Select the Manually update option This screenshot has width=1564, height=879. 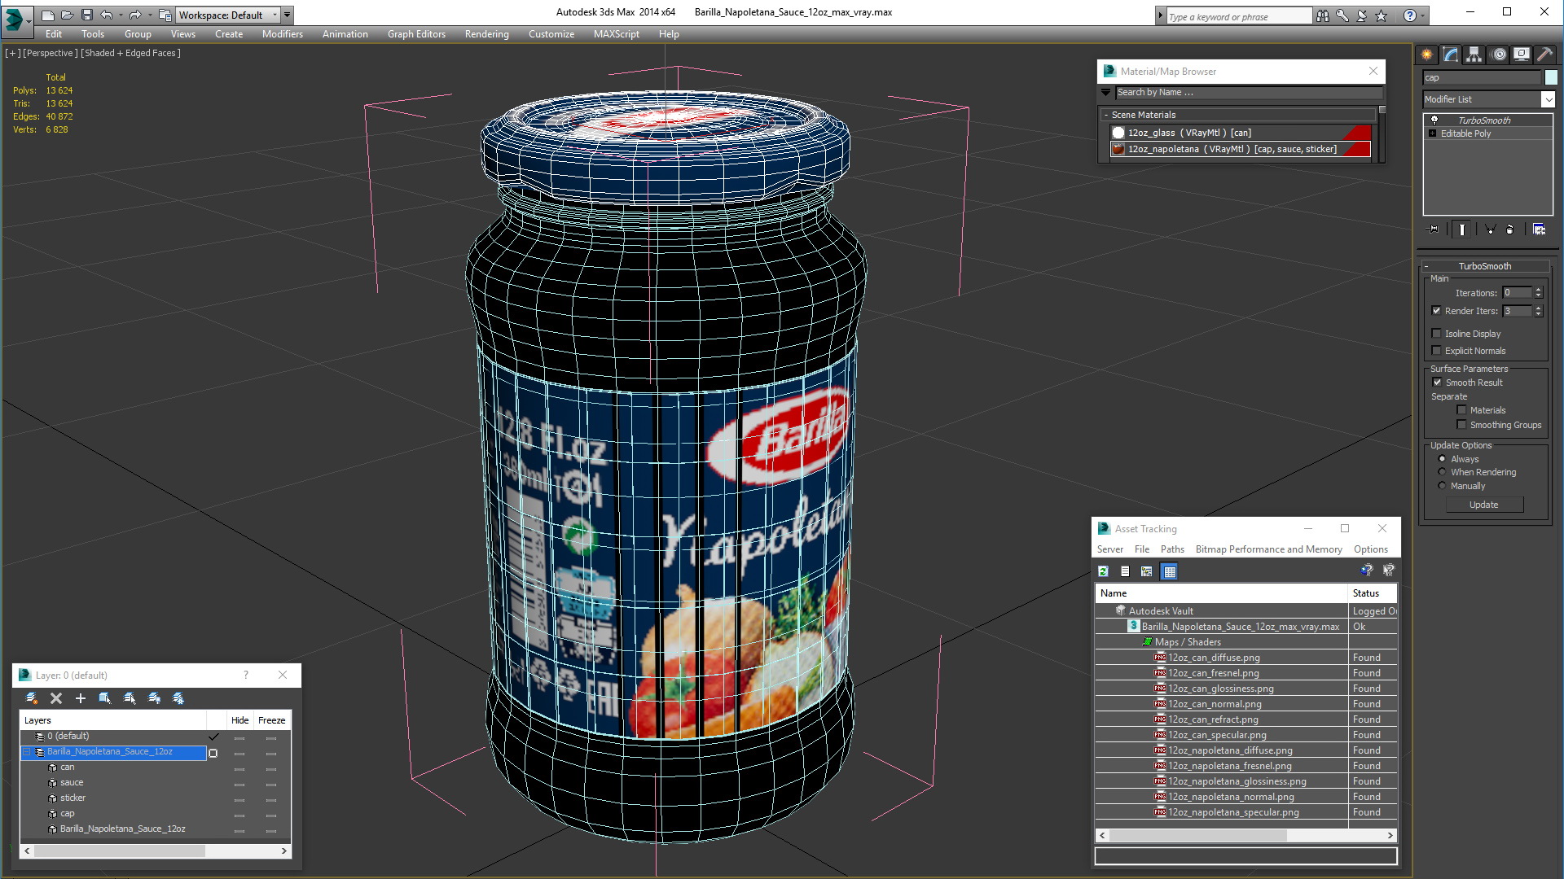(1443, 485)
